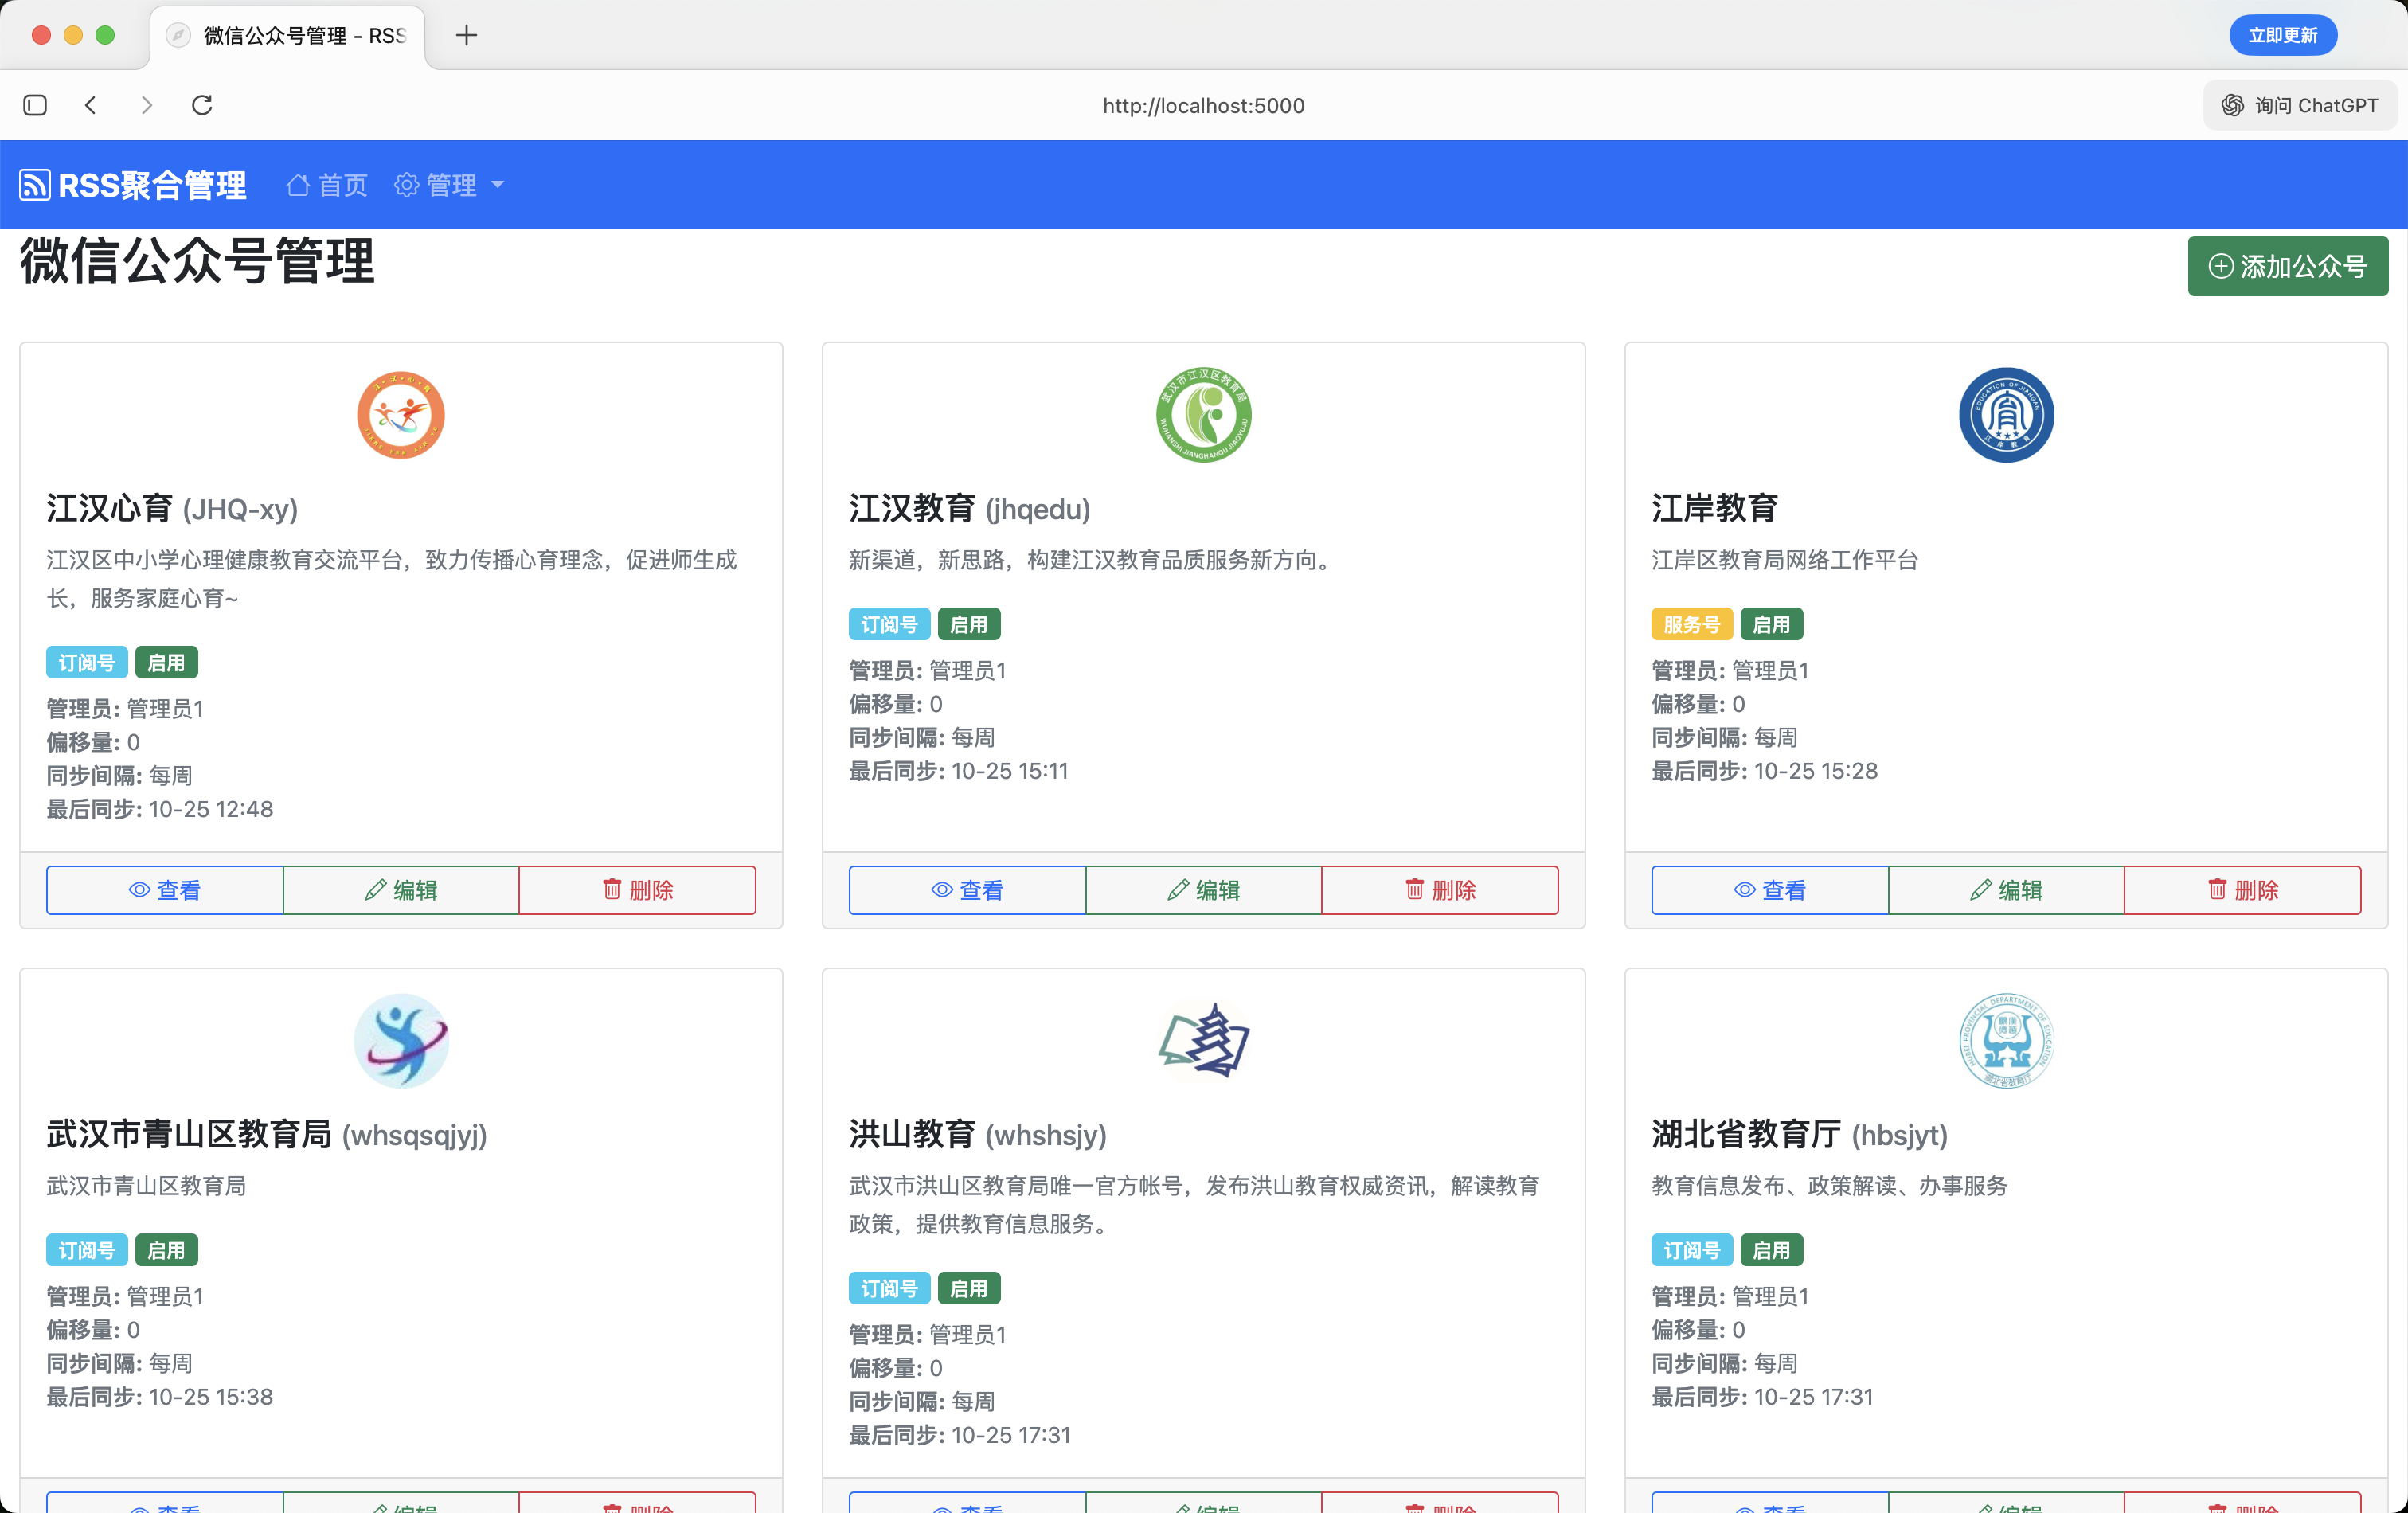Click the browser sidebar panel icon
The width and height of the screenshot is (2408, 1513).
click(35, 104)
